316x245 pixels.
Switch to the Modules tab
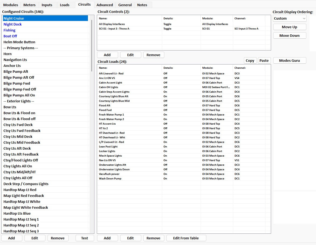pyautogui.click(x=11, y=5)
